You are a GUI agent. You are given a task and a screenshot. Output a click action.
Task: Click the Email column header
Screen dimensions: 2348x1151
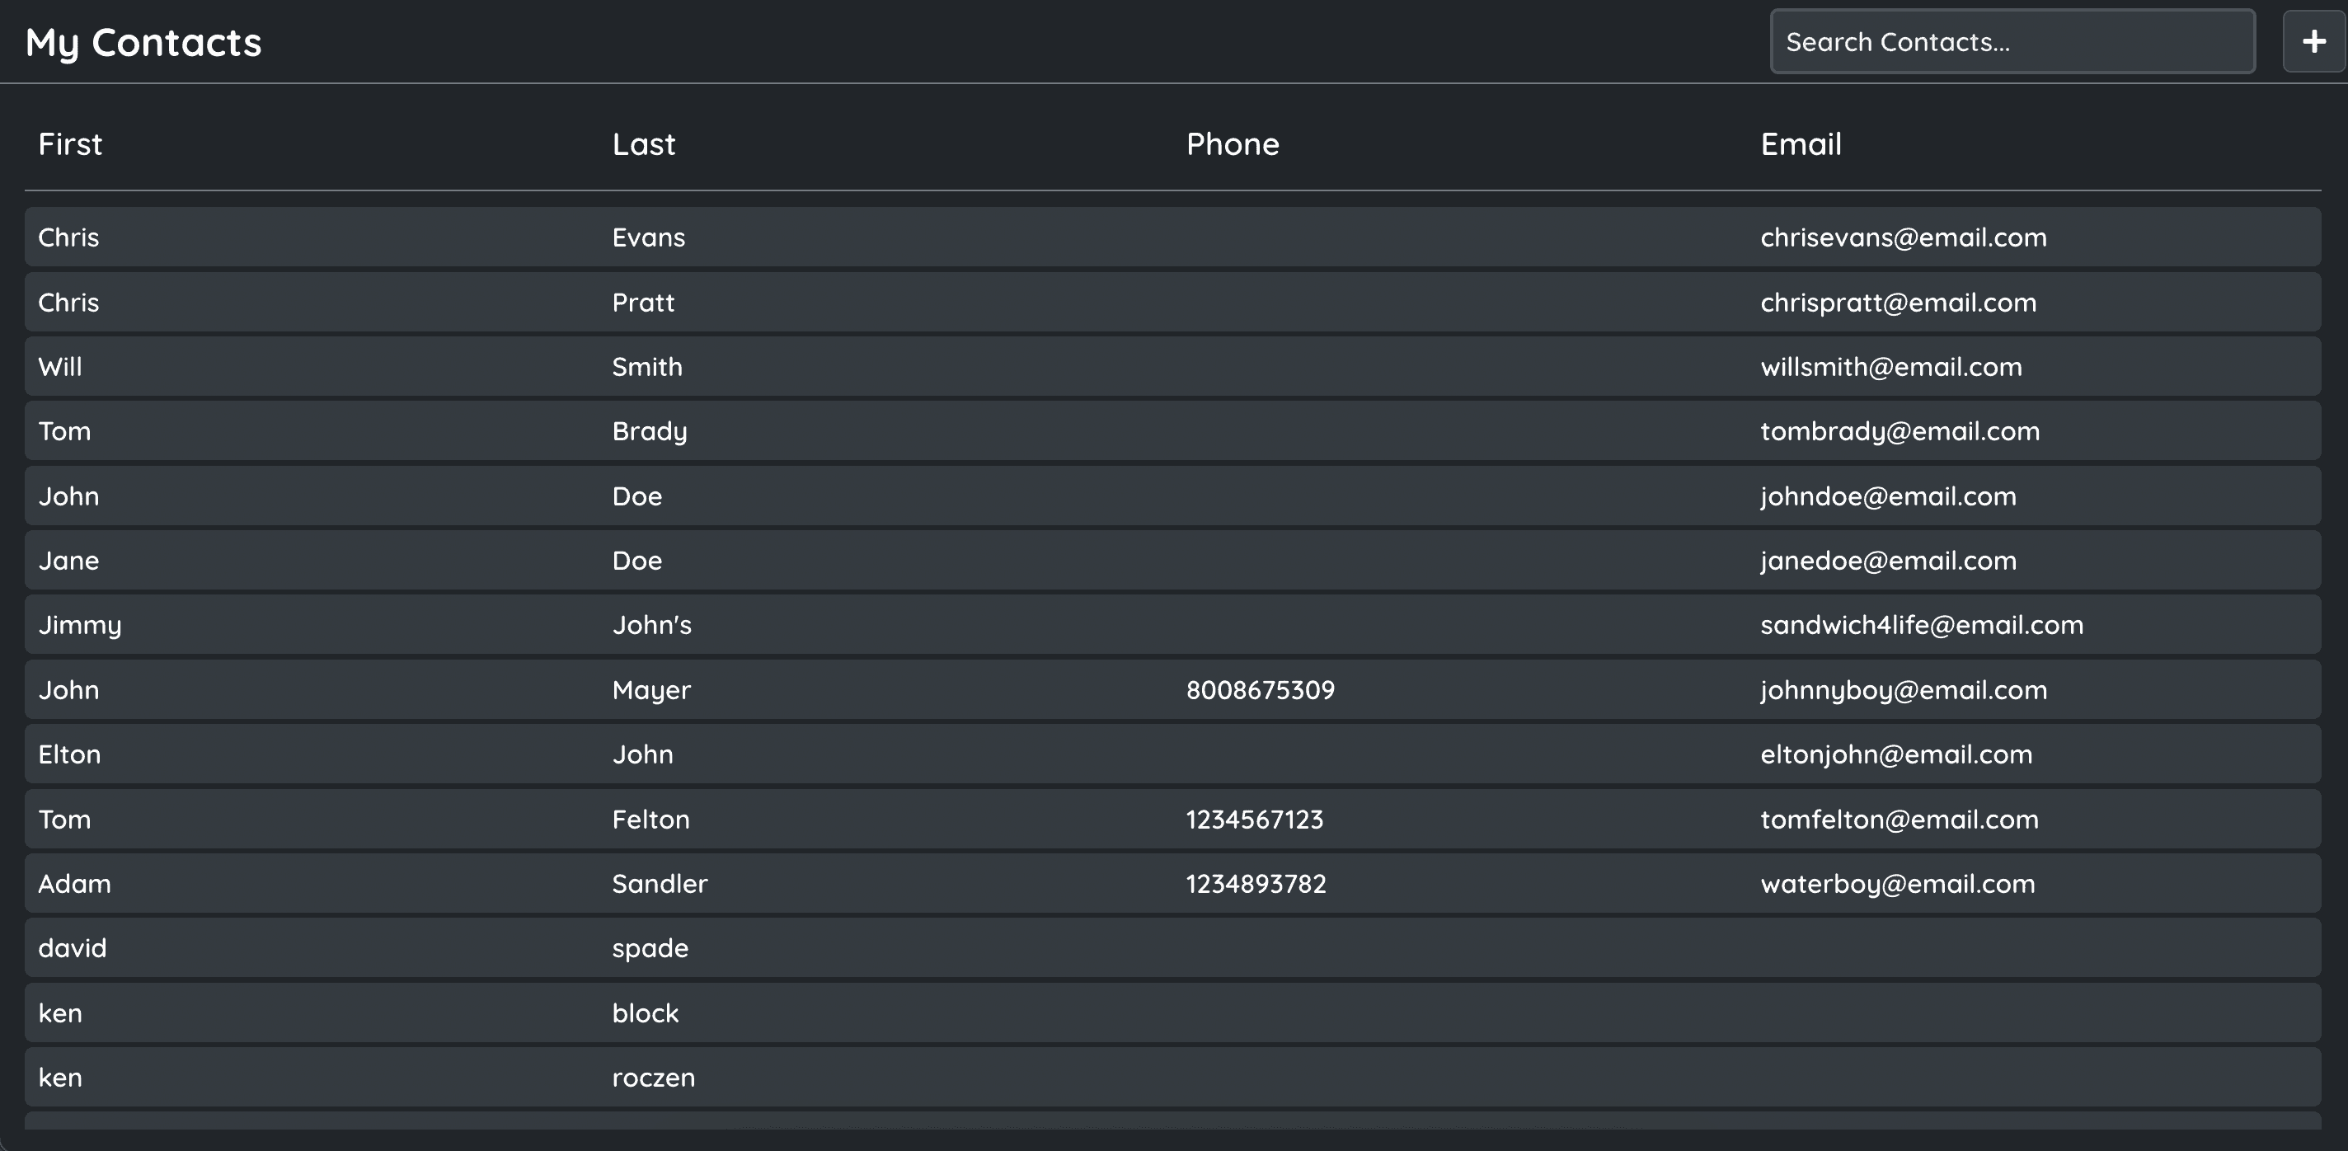(x=1801, y=144)
